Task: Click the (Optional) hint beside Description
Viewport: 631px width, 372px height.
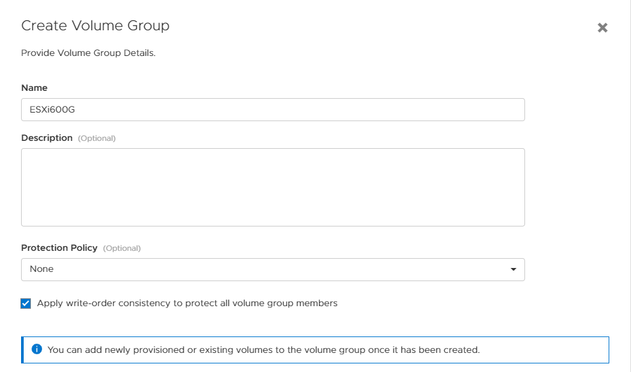Action: click(97, 138)
